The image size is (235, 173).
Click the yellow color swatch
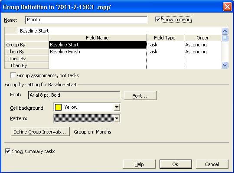pyautogui.click(x=58, y=107)
